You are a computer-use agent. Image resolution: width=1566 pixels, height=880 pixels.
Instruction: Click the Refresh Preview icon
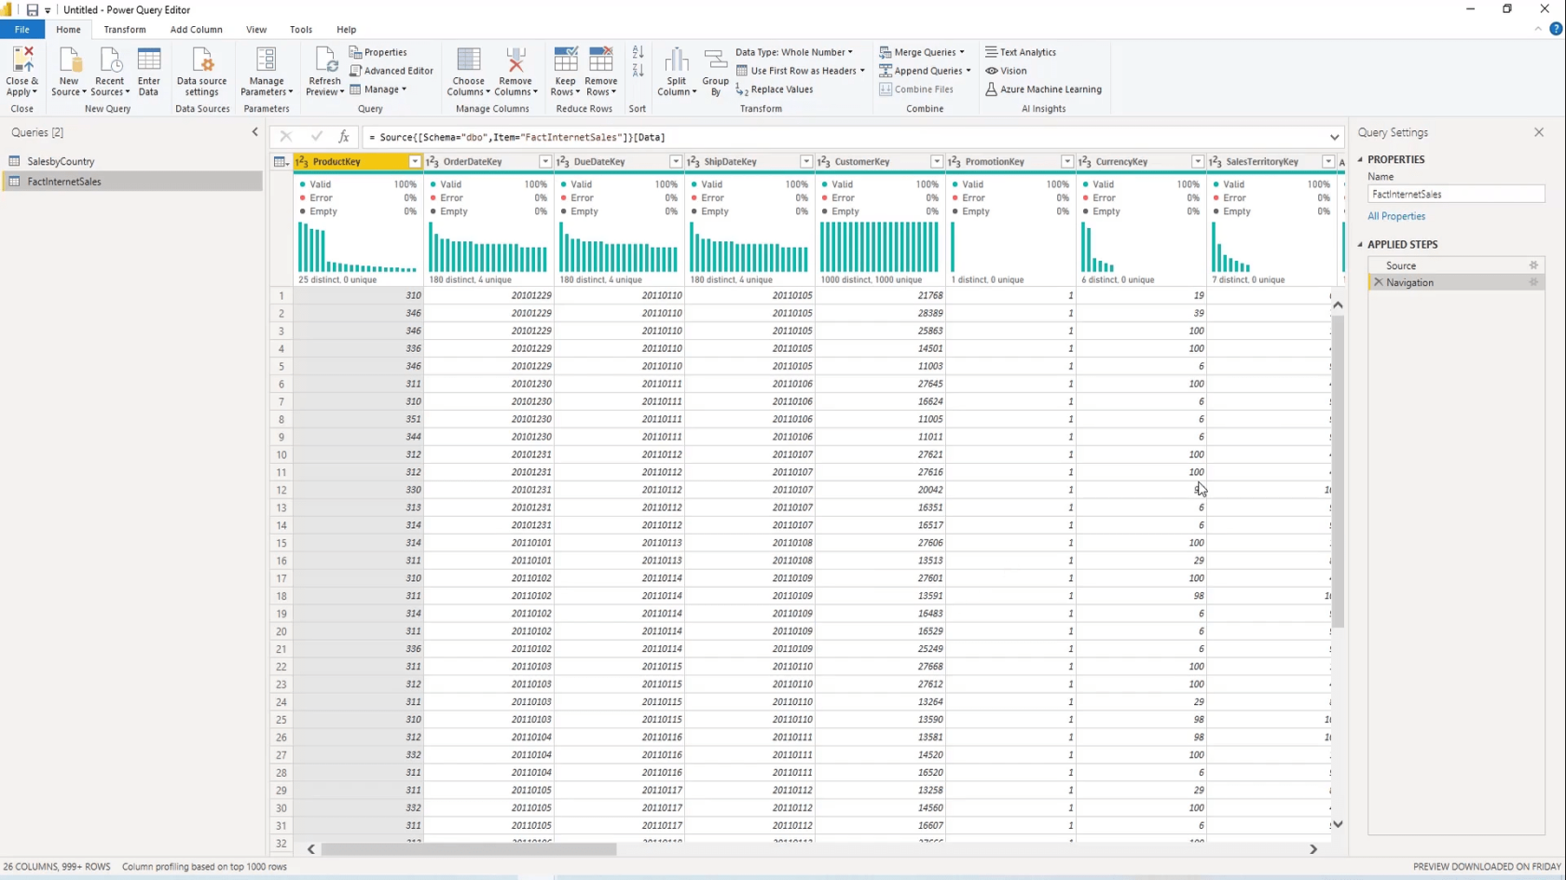(325, 60)
